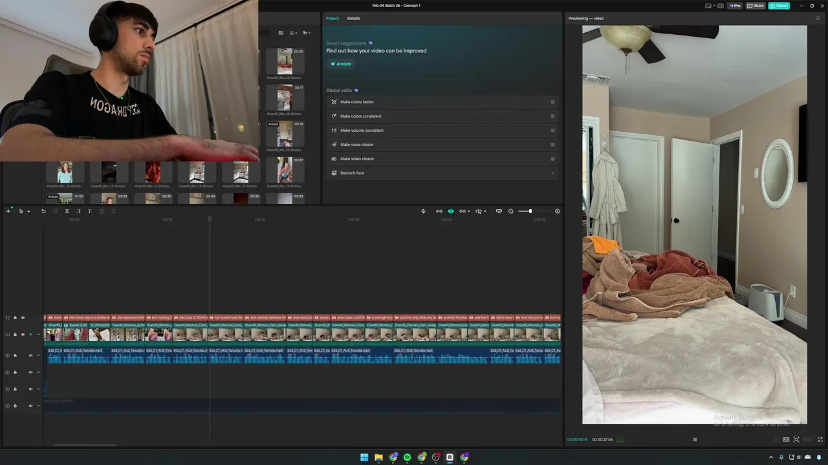828x465 pixels.
Task: Lock the text caption track
Action: coord(15,318)
